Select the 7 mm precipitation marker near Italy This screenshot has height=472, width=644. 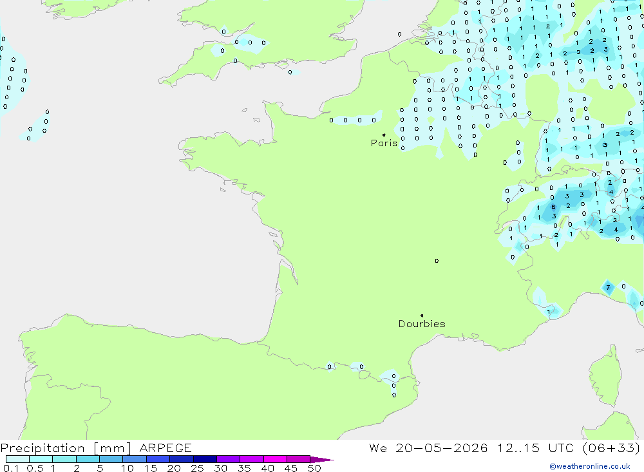tap(609, 287)
